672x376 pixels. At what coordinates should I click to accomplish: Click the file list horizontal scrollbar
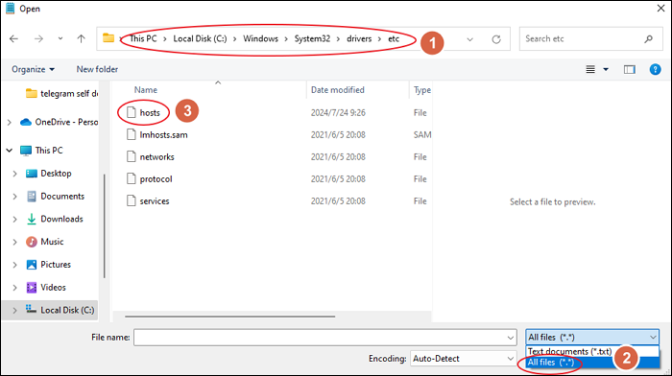click(229, 317)
